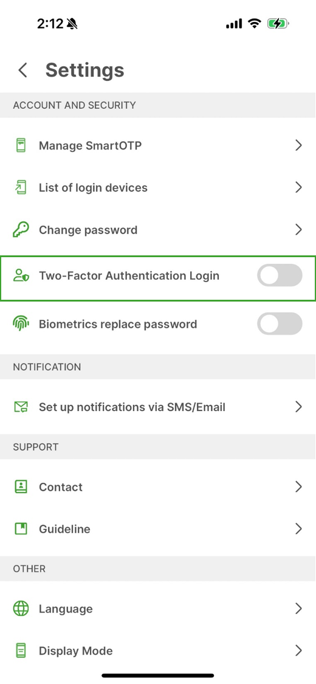Open Display Mode via its chevron
Screen dimensions: 316x684
tap(298, 651)
